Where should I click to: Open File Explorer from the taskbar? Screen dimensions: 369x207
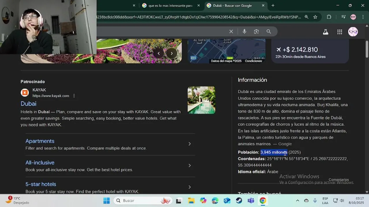coord(191,200)
